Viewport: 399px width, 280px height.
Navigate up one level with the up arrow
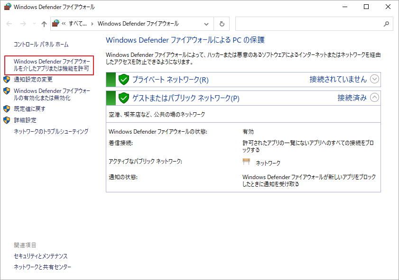[44, 23]
